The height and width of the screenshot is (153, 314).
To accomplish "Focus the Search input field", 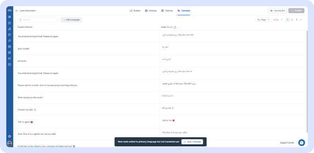I will pos(37,20).
